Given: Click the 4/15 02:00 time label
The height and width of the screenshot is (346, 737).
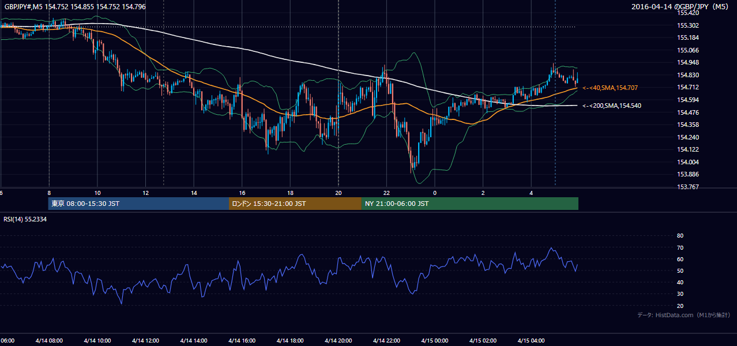Looking at the screenshot, I should pyautogui.click(x=483, y=340).
